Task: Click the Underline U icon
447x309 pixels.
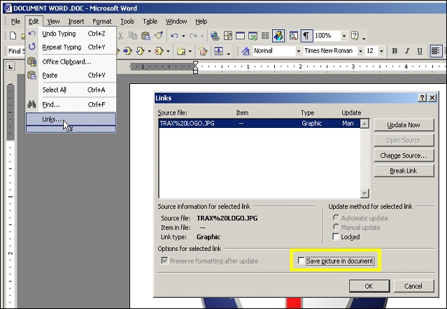Action: pos(420,51)
